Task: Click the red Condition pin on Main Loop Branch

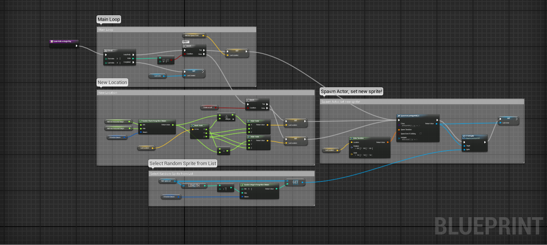Action: (185, 54)
